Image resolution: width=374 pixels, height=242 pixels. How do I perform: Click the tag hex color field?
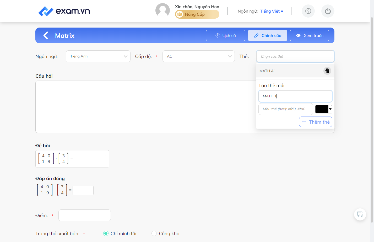pyautogui.click(x=286, y=109)
